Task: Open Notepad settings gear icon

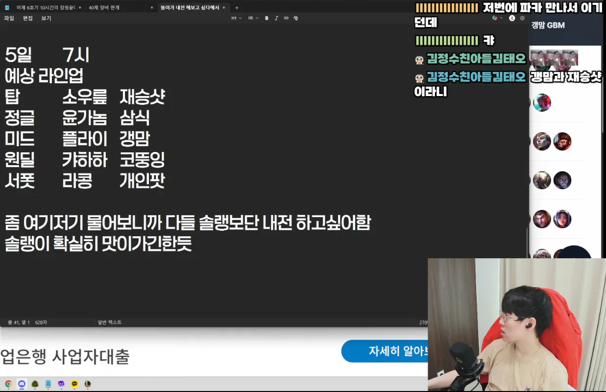Action: [522, 18]
